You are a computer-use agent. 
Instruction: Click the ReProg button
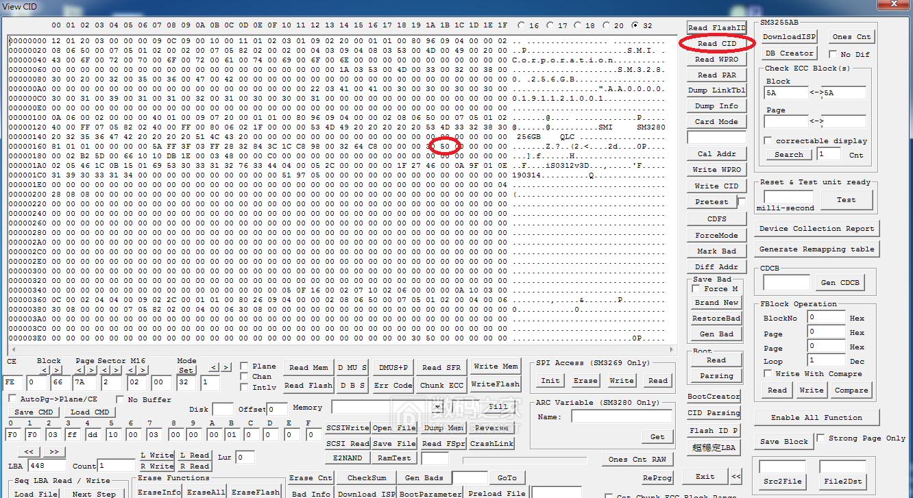coord(658,477)
